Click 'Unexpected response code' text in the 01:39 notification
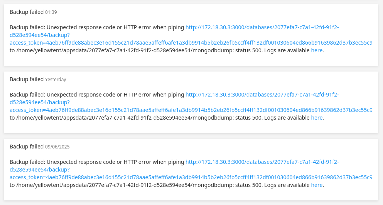 tap(81, 28)
